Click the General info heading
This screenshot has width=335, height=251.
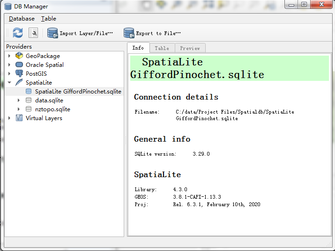[x=162, y=139]
